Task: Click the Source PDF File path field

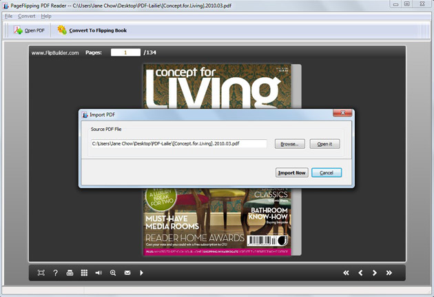Action: click(x=179, y=143)
